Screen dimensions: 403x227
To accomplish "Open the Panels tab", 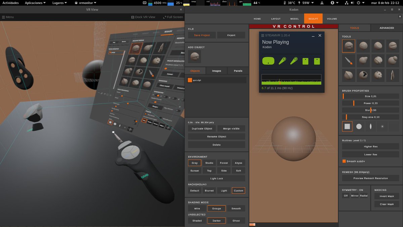I will 238,71.
